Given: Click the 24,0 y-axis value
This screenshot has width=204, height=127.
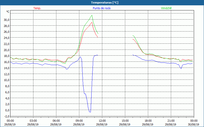Looking at the screenshot, I should pos(7,38).
